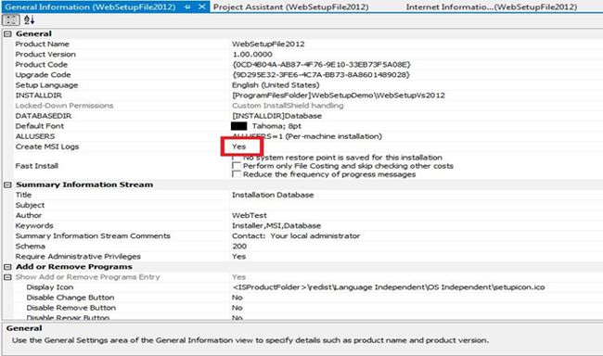
Task: Check Perform only File Costing option
Action: (x=237, y=166)
